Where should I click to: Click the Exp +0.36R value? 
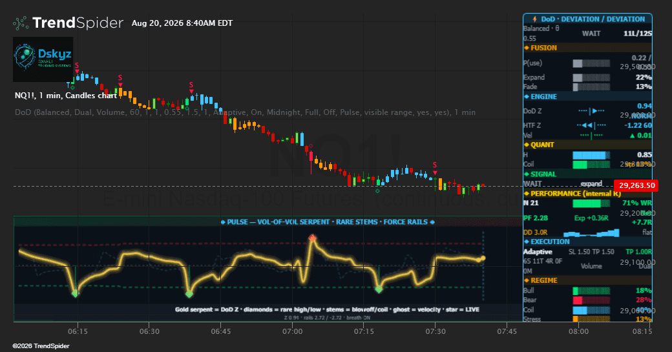click(x=591, y=218)
